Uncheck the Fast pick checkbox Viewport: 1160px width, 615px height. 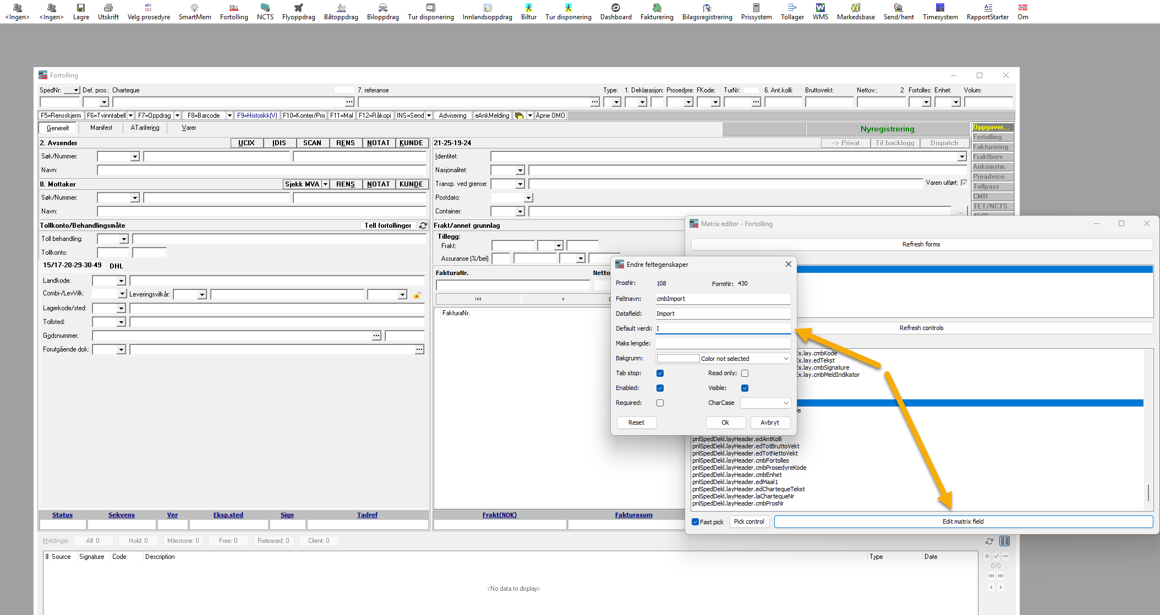696,521
